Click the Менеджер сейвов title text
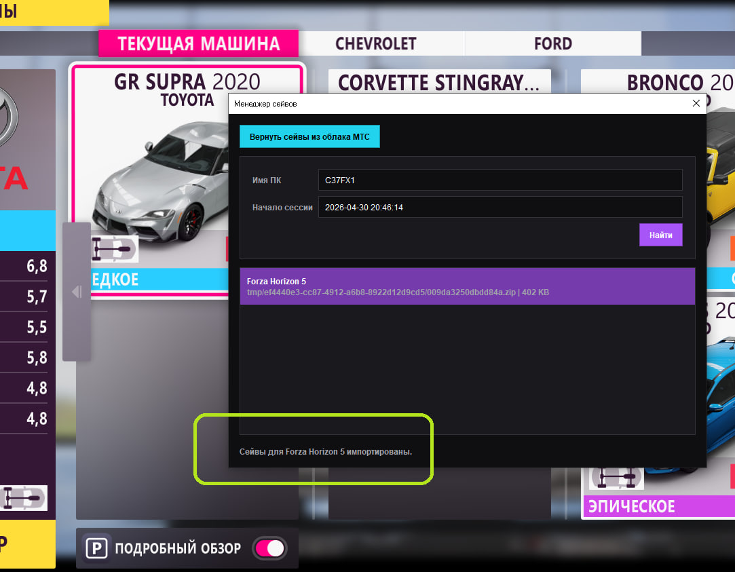Viewport: 735px width, 572px height. [265, 104]
